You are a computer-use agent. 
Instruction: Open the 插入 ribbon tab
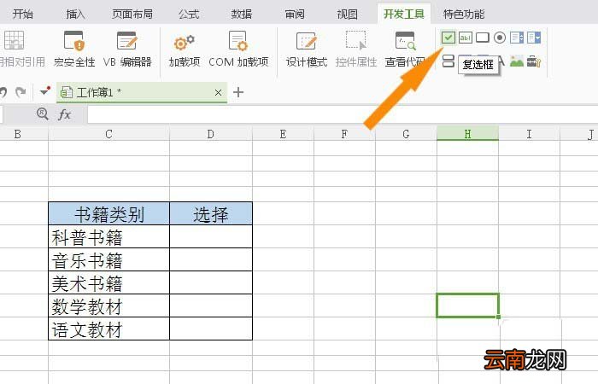[75, 15]
